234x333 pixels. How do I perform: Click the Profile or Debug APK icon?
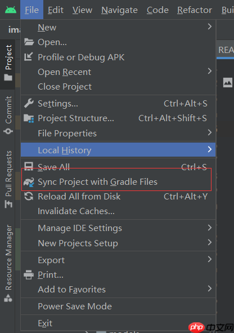pyautogui.click(x=28, y=57)
